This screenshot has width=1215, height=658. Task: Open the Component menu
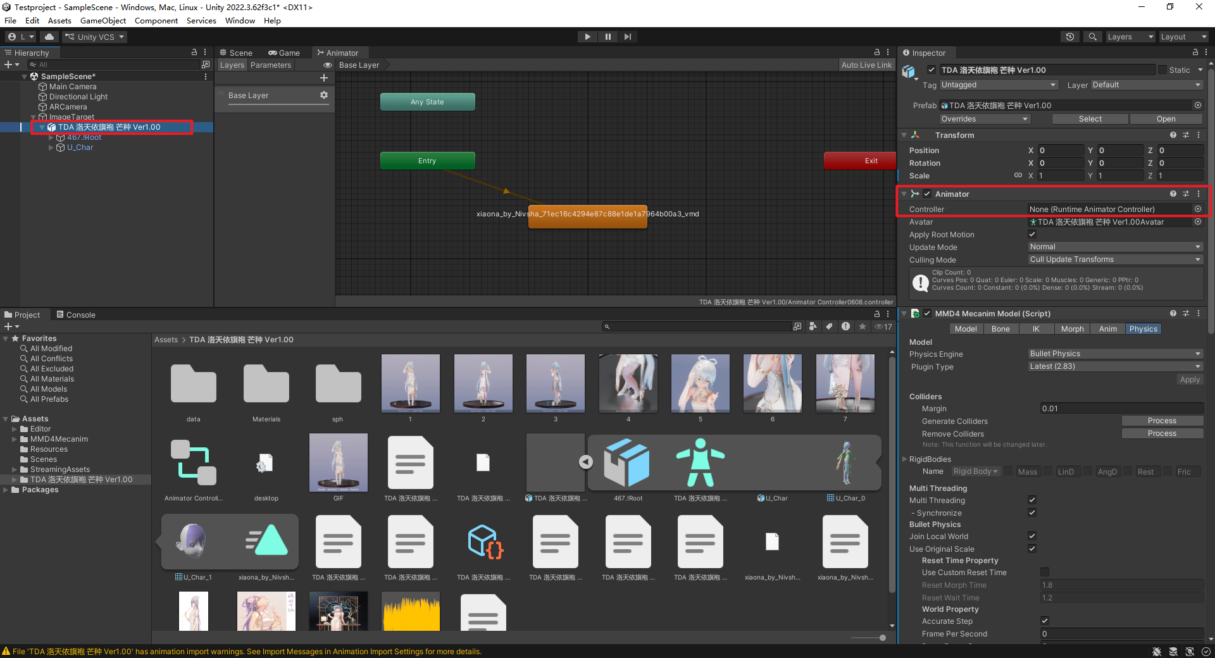click(x=156, y=21)
